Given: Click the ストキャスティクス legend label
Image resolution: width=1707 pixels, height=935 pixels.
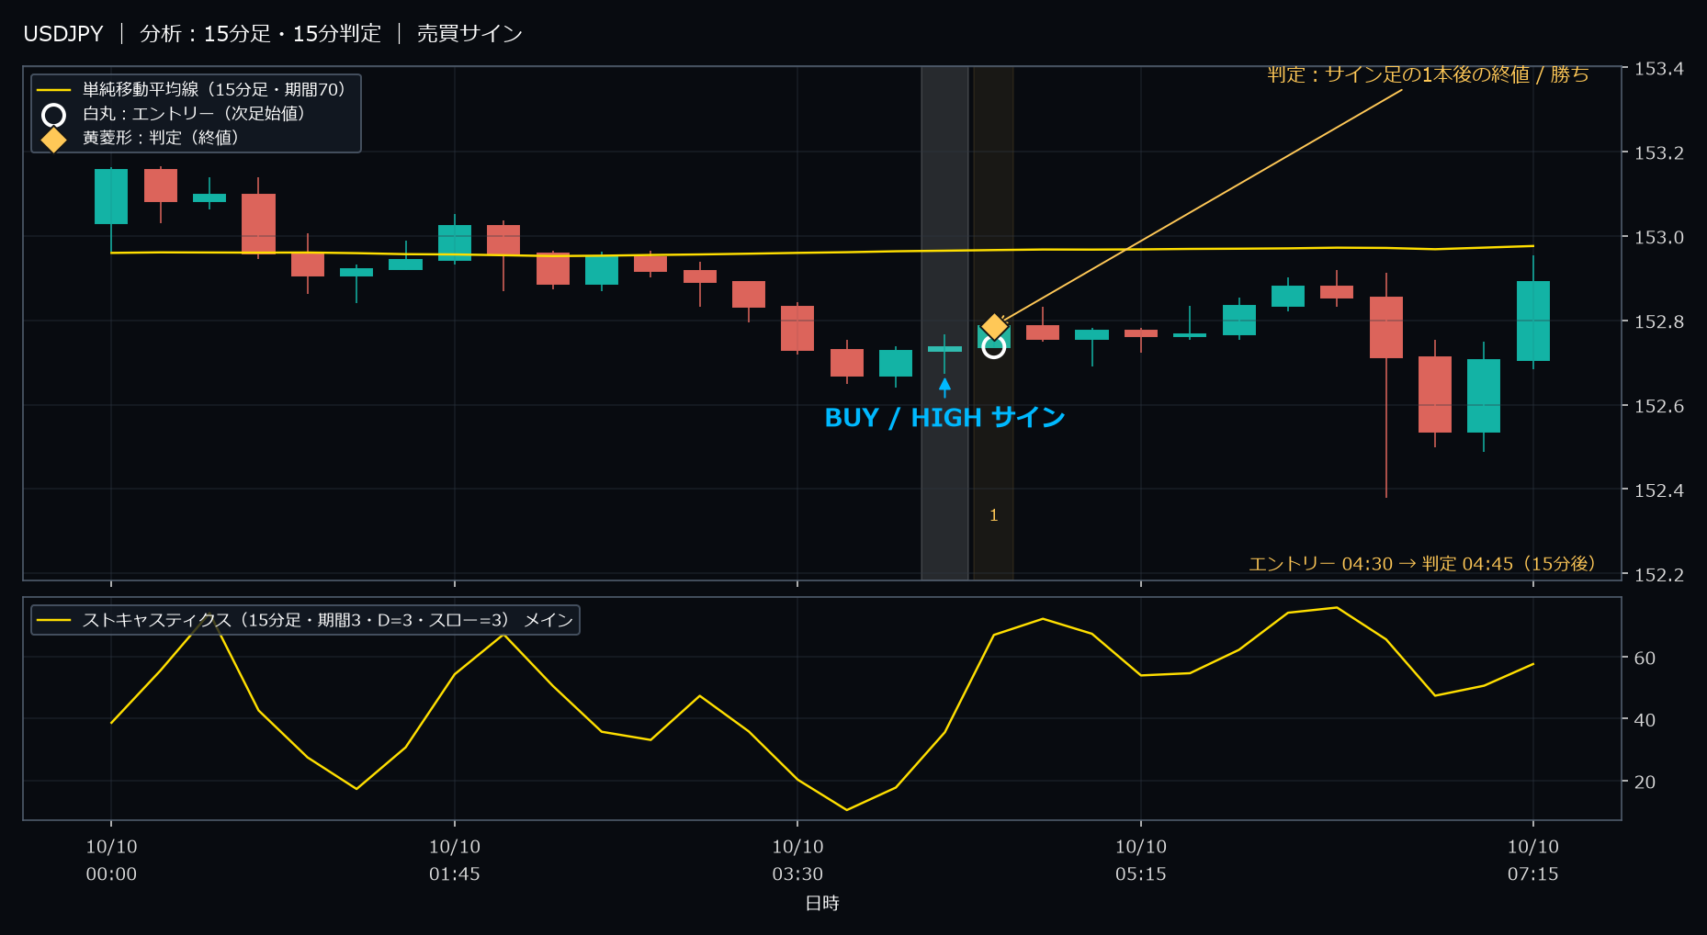Looking at the screenshot, I should pyautogui.click(x=328, y=620).
